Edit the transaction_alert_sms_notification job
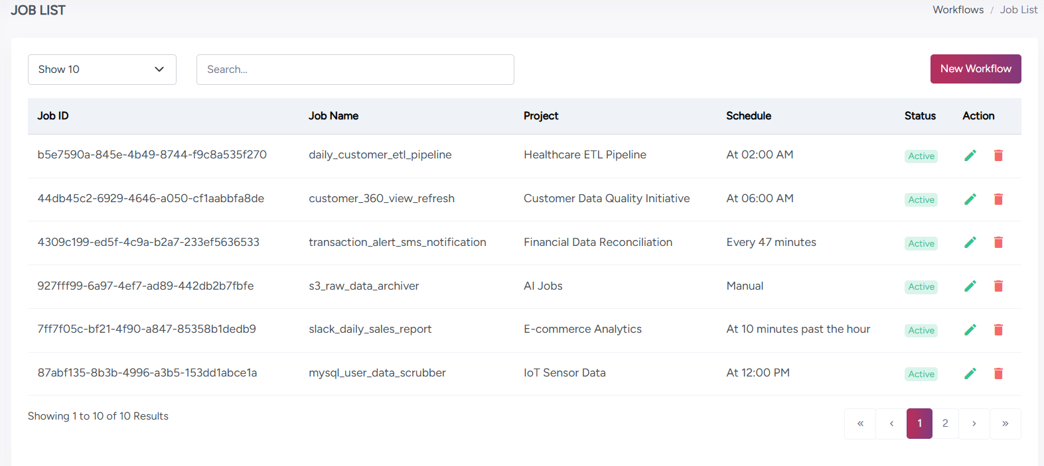1044x466 pixels. point(970,243)
